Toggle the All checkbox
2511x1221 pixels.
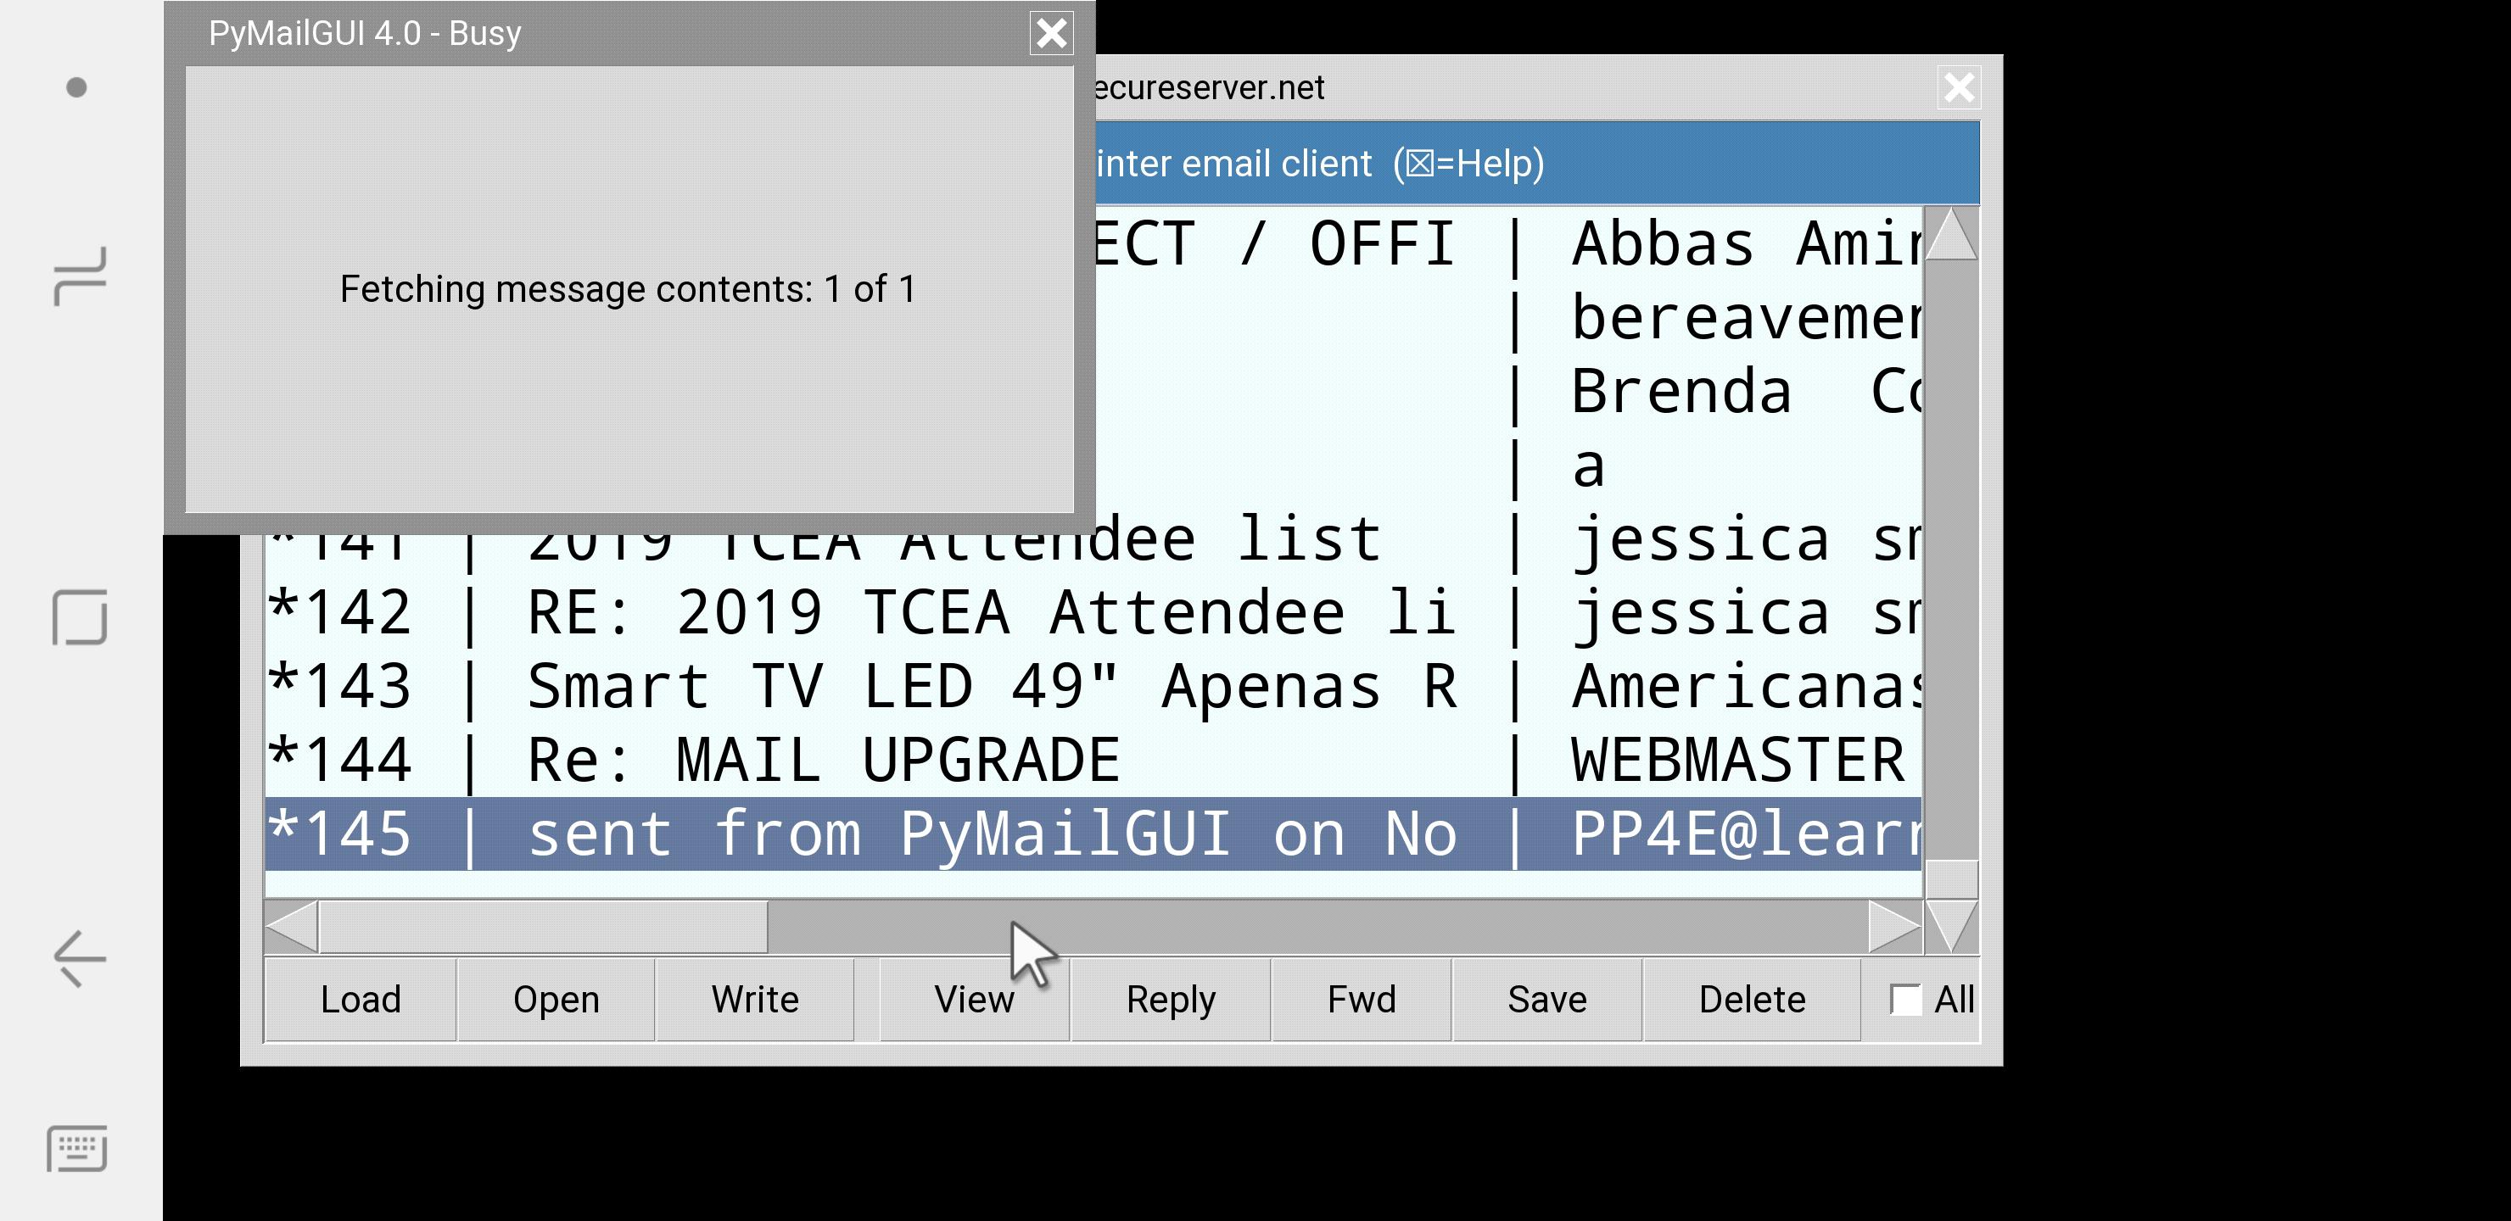[x=1904, y=1000]
